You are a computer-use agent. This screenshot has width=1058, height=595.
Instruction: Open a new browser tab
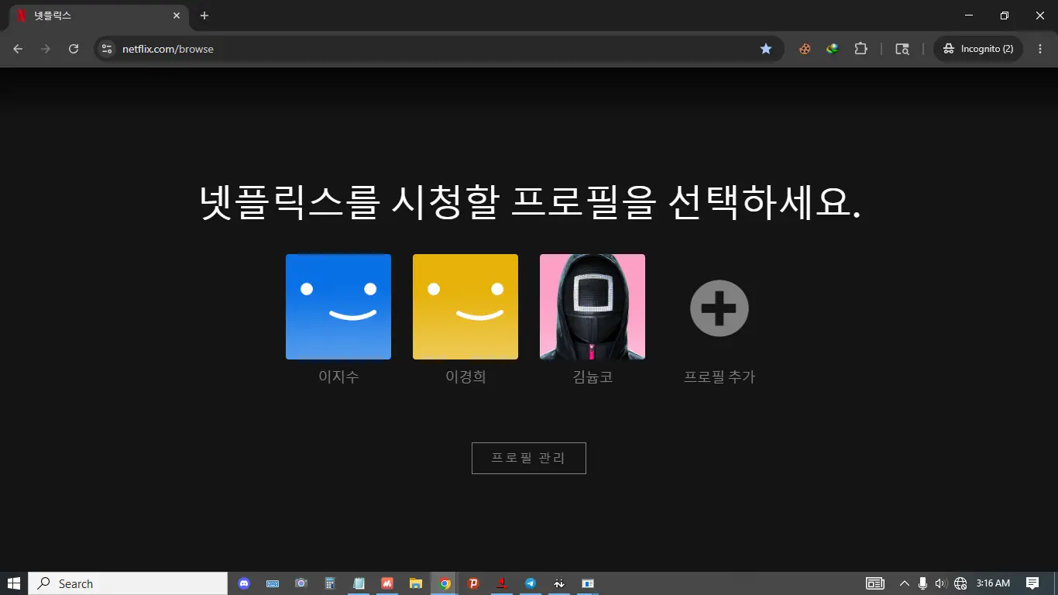(x=204, y=15)
